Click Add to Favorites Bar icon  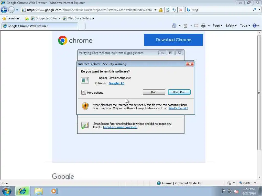tap(27, 18)
